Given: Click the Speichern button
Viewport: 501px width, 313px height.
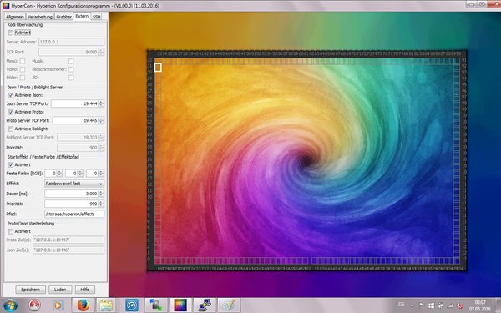Looking at the screenshot, I should tap(31, 290).
